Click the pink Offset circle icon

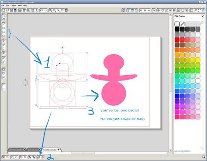point(43,157)
